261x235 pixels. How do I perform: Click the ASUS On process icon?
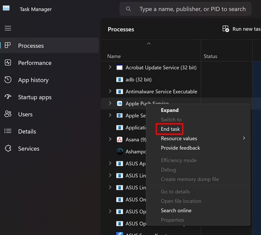119,199
